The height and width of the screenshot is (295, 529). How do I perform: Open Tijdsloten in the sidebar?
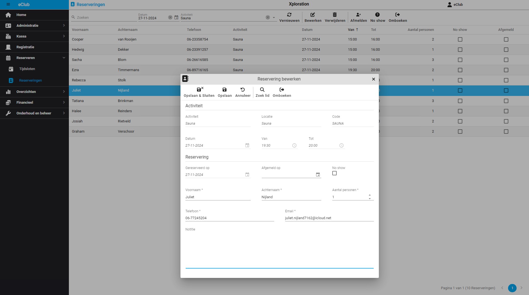pyautogui.click(x=27, y=69)
